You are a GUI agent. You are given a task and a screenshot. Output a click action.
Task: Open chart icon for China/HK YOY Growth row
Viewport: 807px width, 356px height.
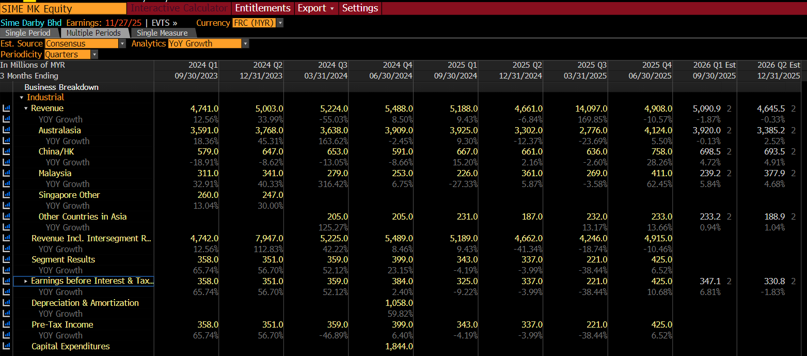tap(6, 162)
